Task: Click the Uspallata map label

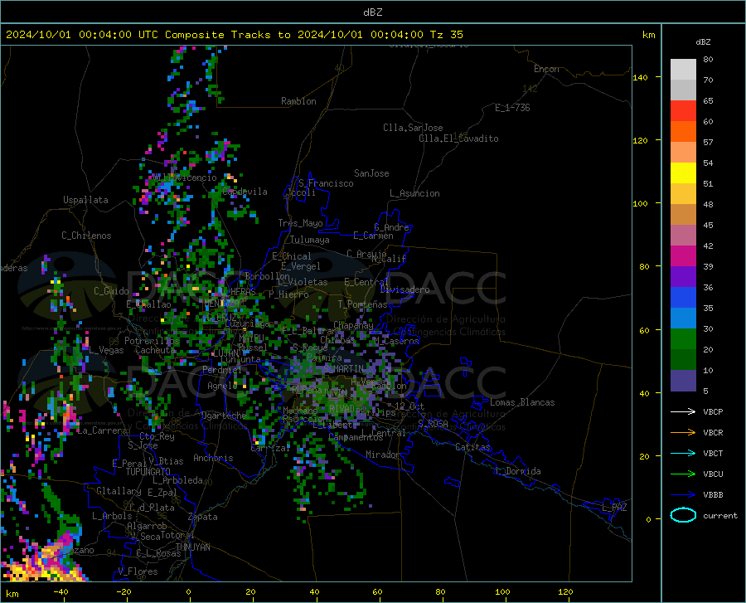Action: (x=85, y=200)
